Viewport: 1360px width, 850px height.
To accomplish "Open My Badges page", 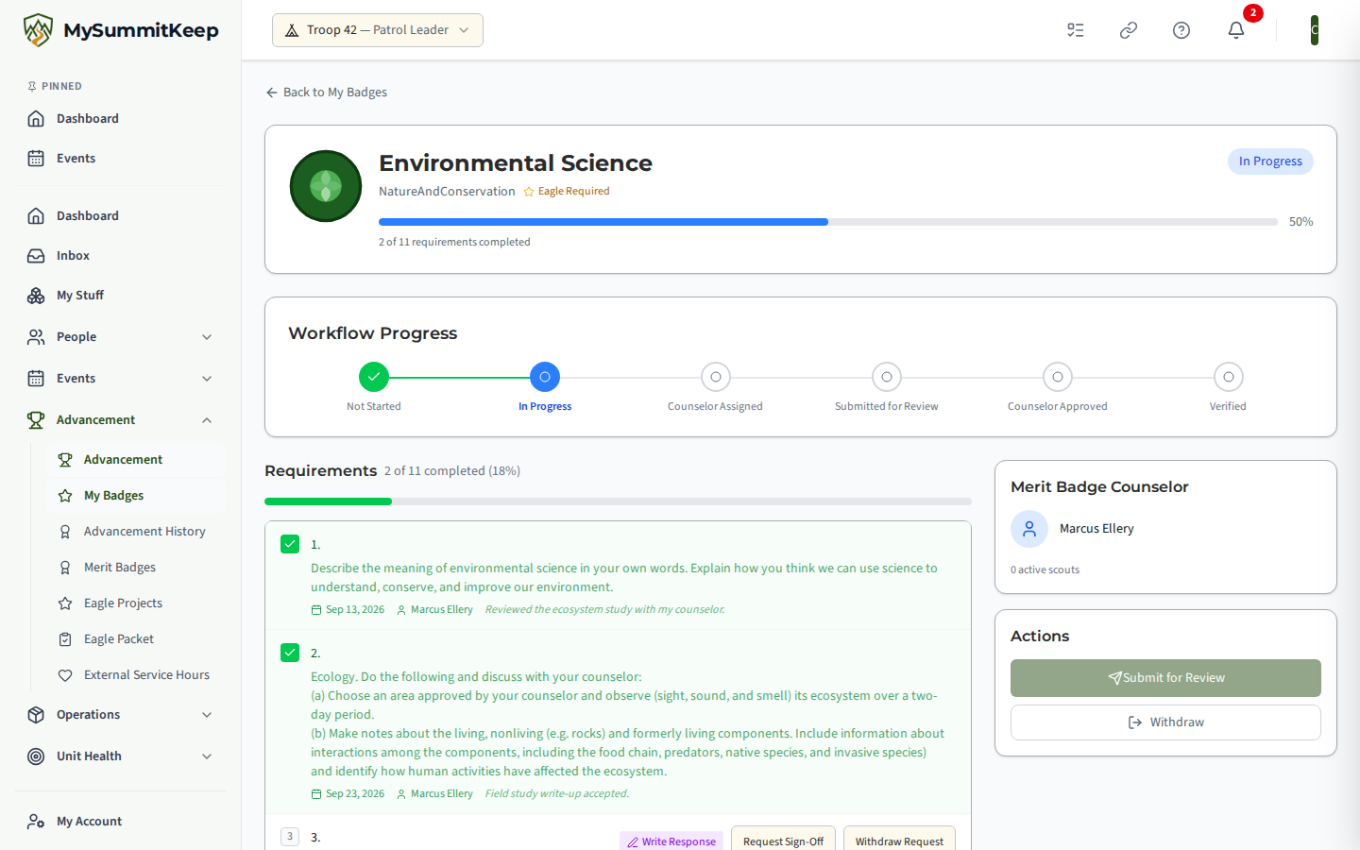I will tap(136, 496).
